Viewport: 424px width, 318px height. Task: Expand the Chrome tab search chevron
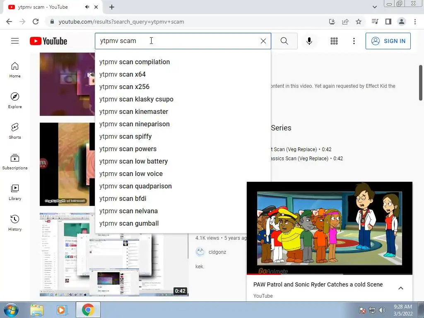click(374, 7)
